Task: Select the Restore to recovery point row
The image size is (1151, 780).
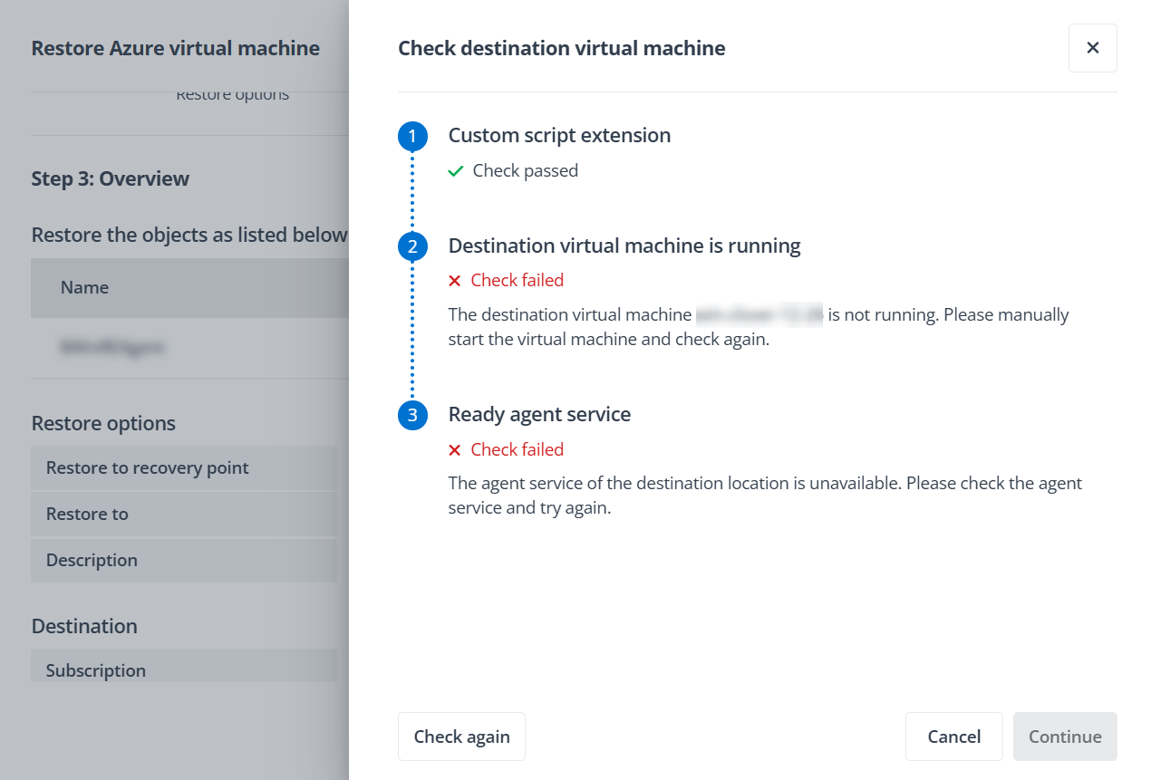Action: [x=147, y=467]
